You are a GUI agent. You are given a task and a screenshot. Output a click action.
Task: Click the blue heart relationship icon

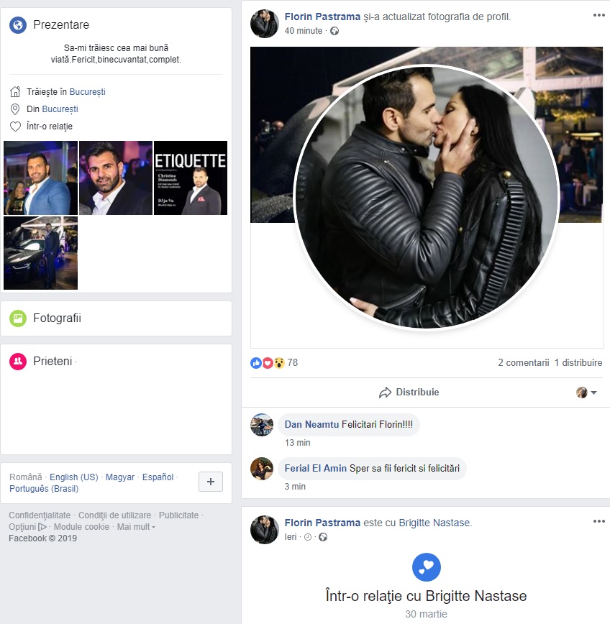[x=426, y=567]
